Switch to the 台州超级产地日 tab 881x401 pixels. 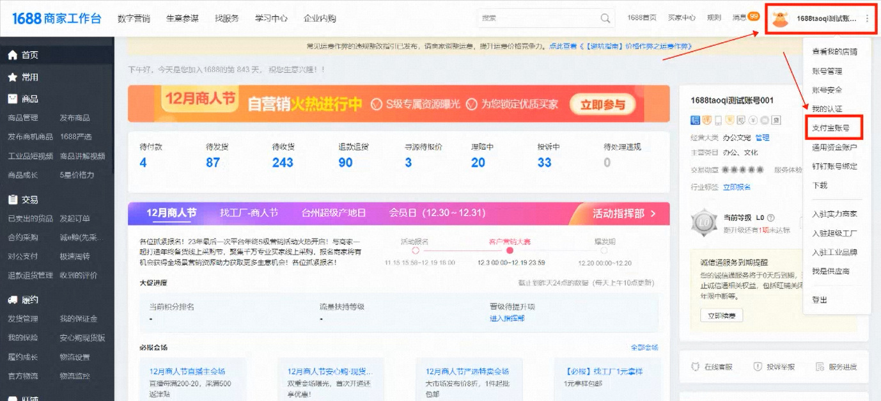[x=333, y=213]
